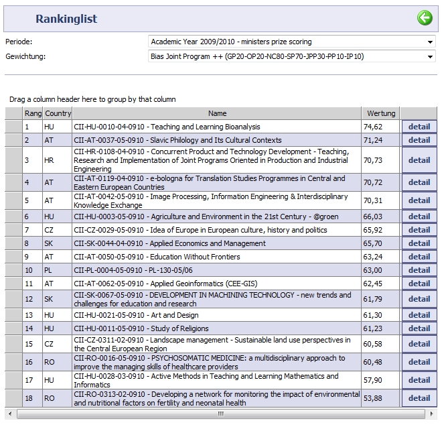Viewport: 444px width, 429px height.
Task: Open detail for Agriculture and Environment row
Action: click(419, 217)
